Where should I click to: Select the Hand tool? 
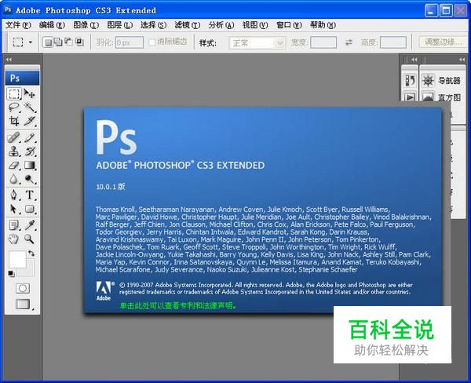pyautogui.click(x=14, y=239)
